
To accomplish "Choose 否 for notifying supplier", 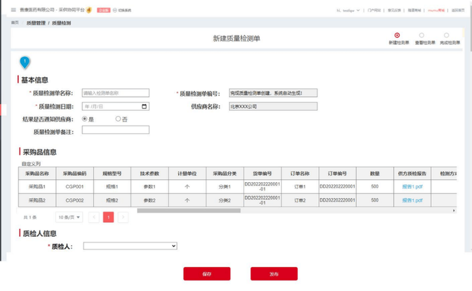I will click(x=118, y=119).
